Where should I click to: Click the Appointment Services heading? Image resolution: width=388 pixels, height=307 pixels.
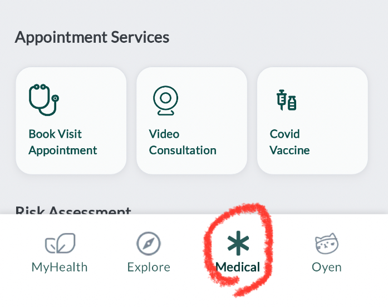92,37
